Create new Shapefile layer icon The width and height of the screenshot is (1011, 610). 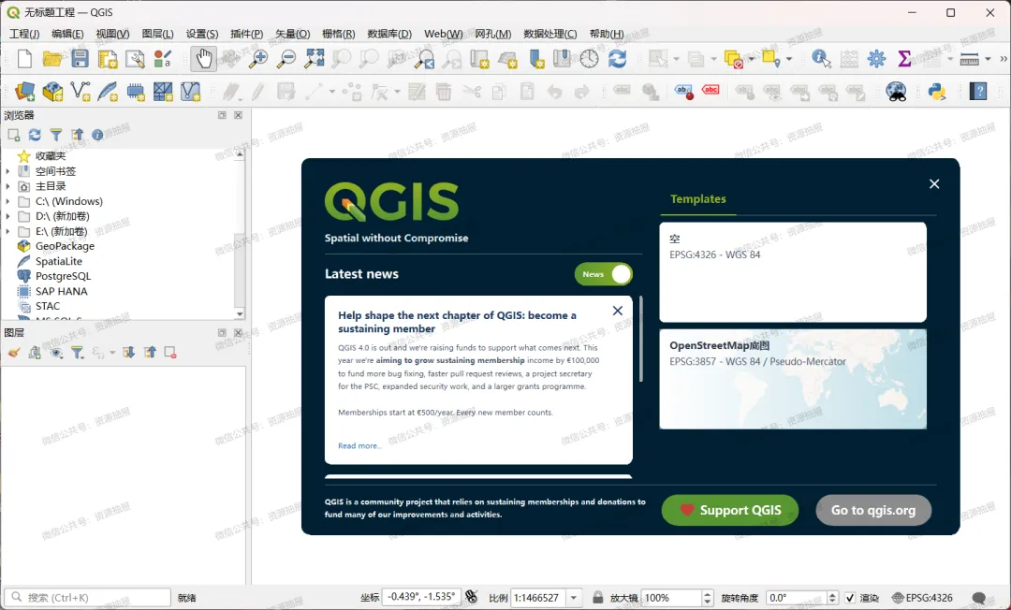tap(80, 92)
